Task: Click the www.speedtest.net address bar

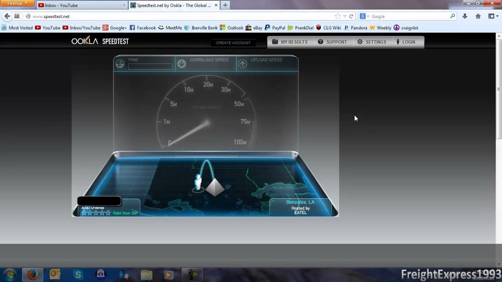Action: 180,16
